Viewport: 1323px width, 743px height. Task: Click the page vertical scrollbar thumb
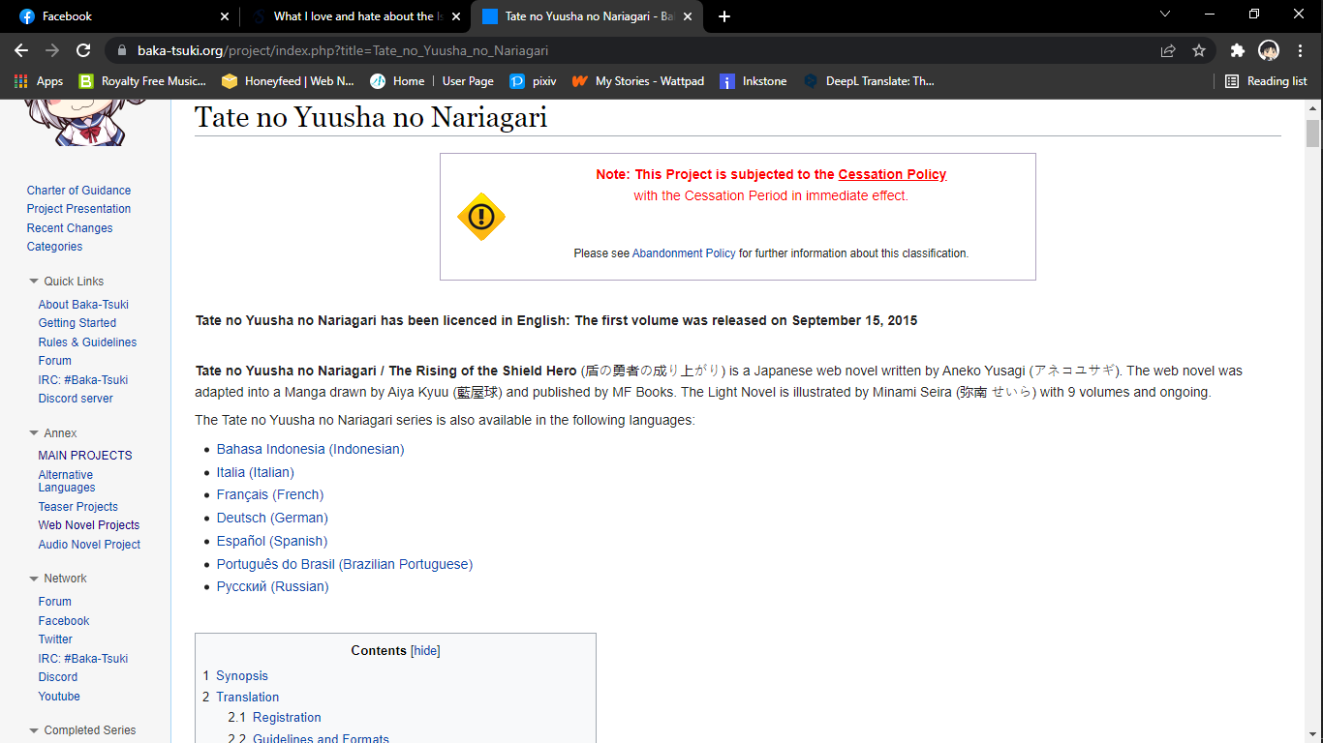1312,133
